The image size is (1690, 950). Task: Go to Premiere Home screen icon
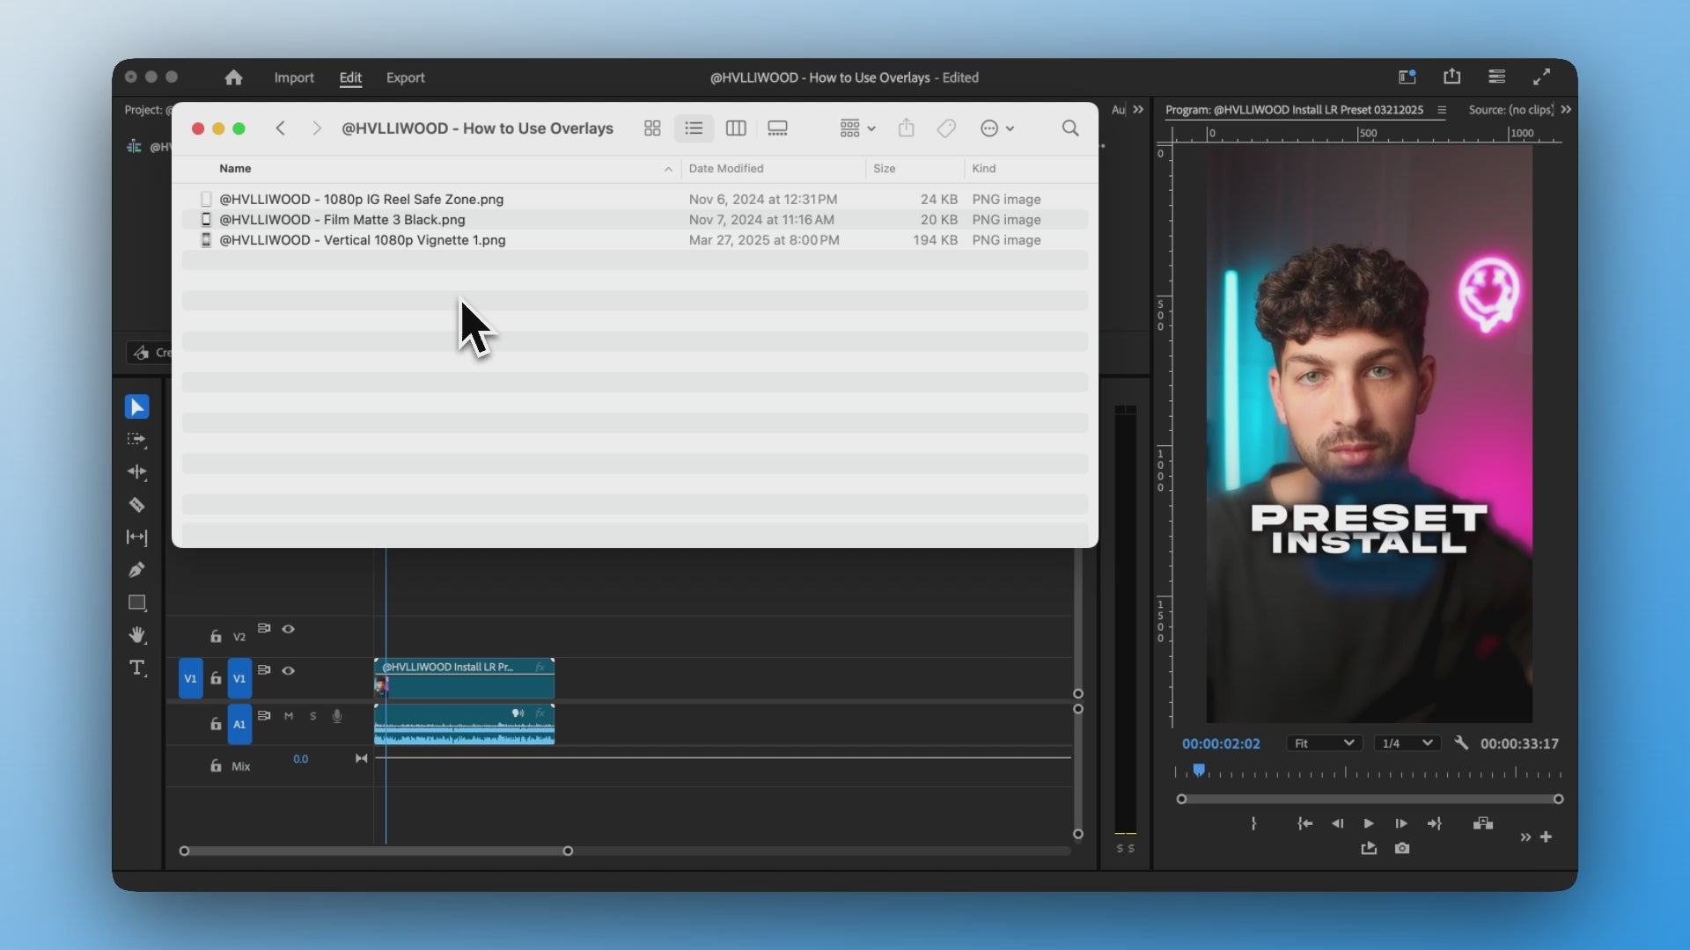click(233, 77)
